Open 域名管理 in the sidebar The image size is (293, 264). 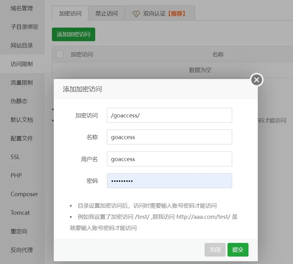22,8
